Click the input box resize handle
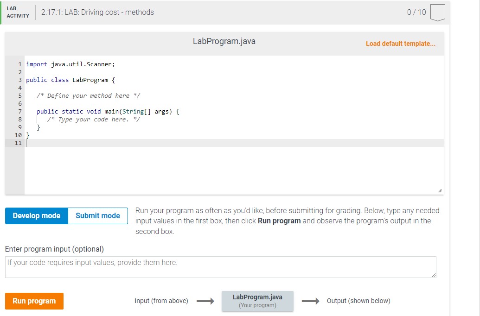 (x=434, y=275)
